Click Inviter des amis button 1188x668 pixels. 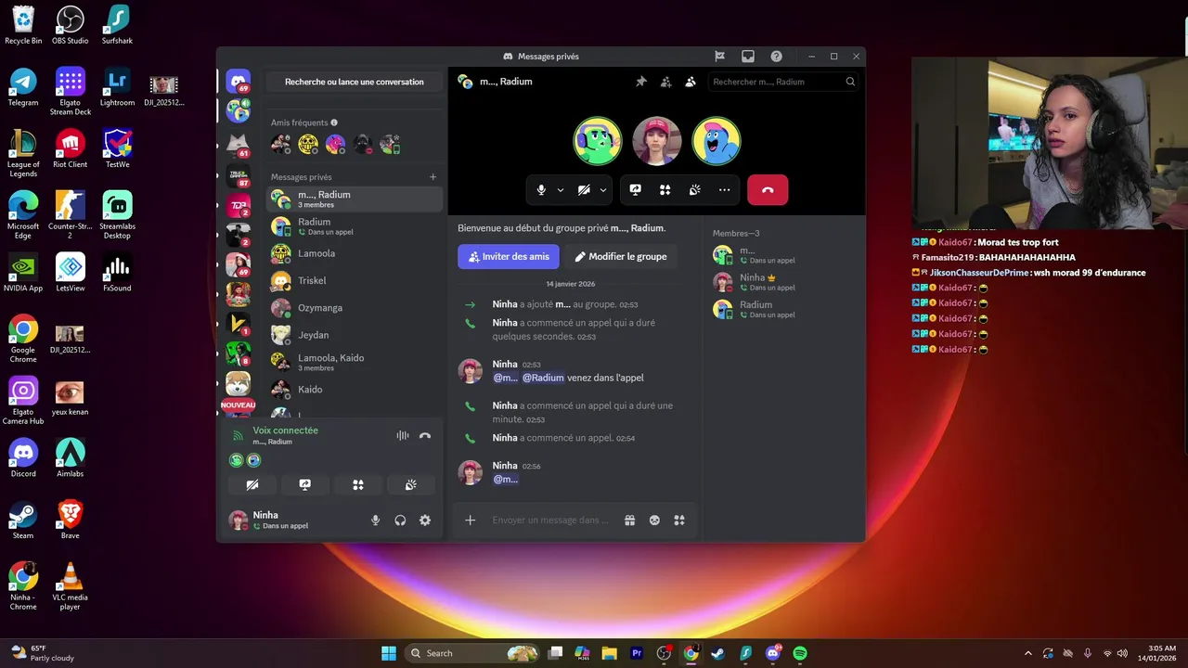pos(509,256)
